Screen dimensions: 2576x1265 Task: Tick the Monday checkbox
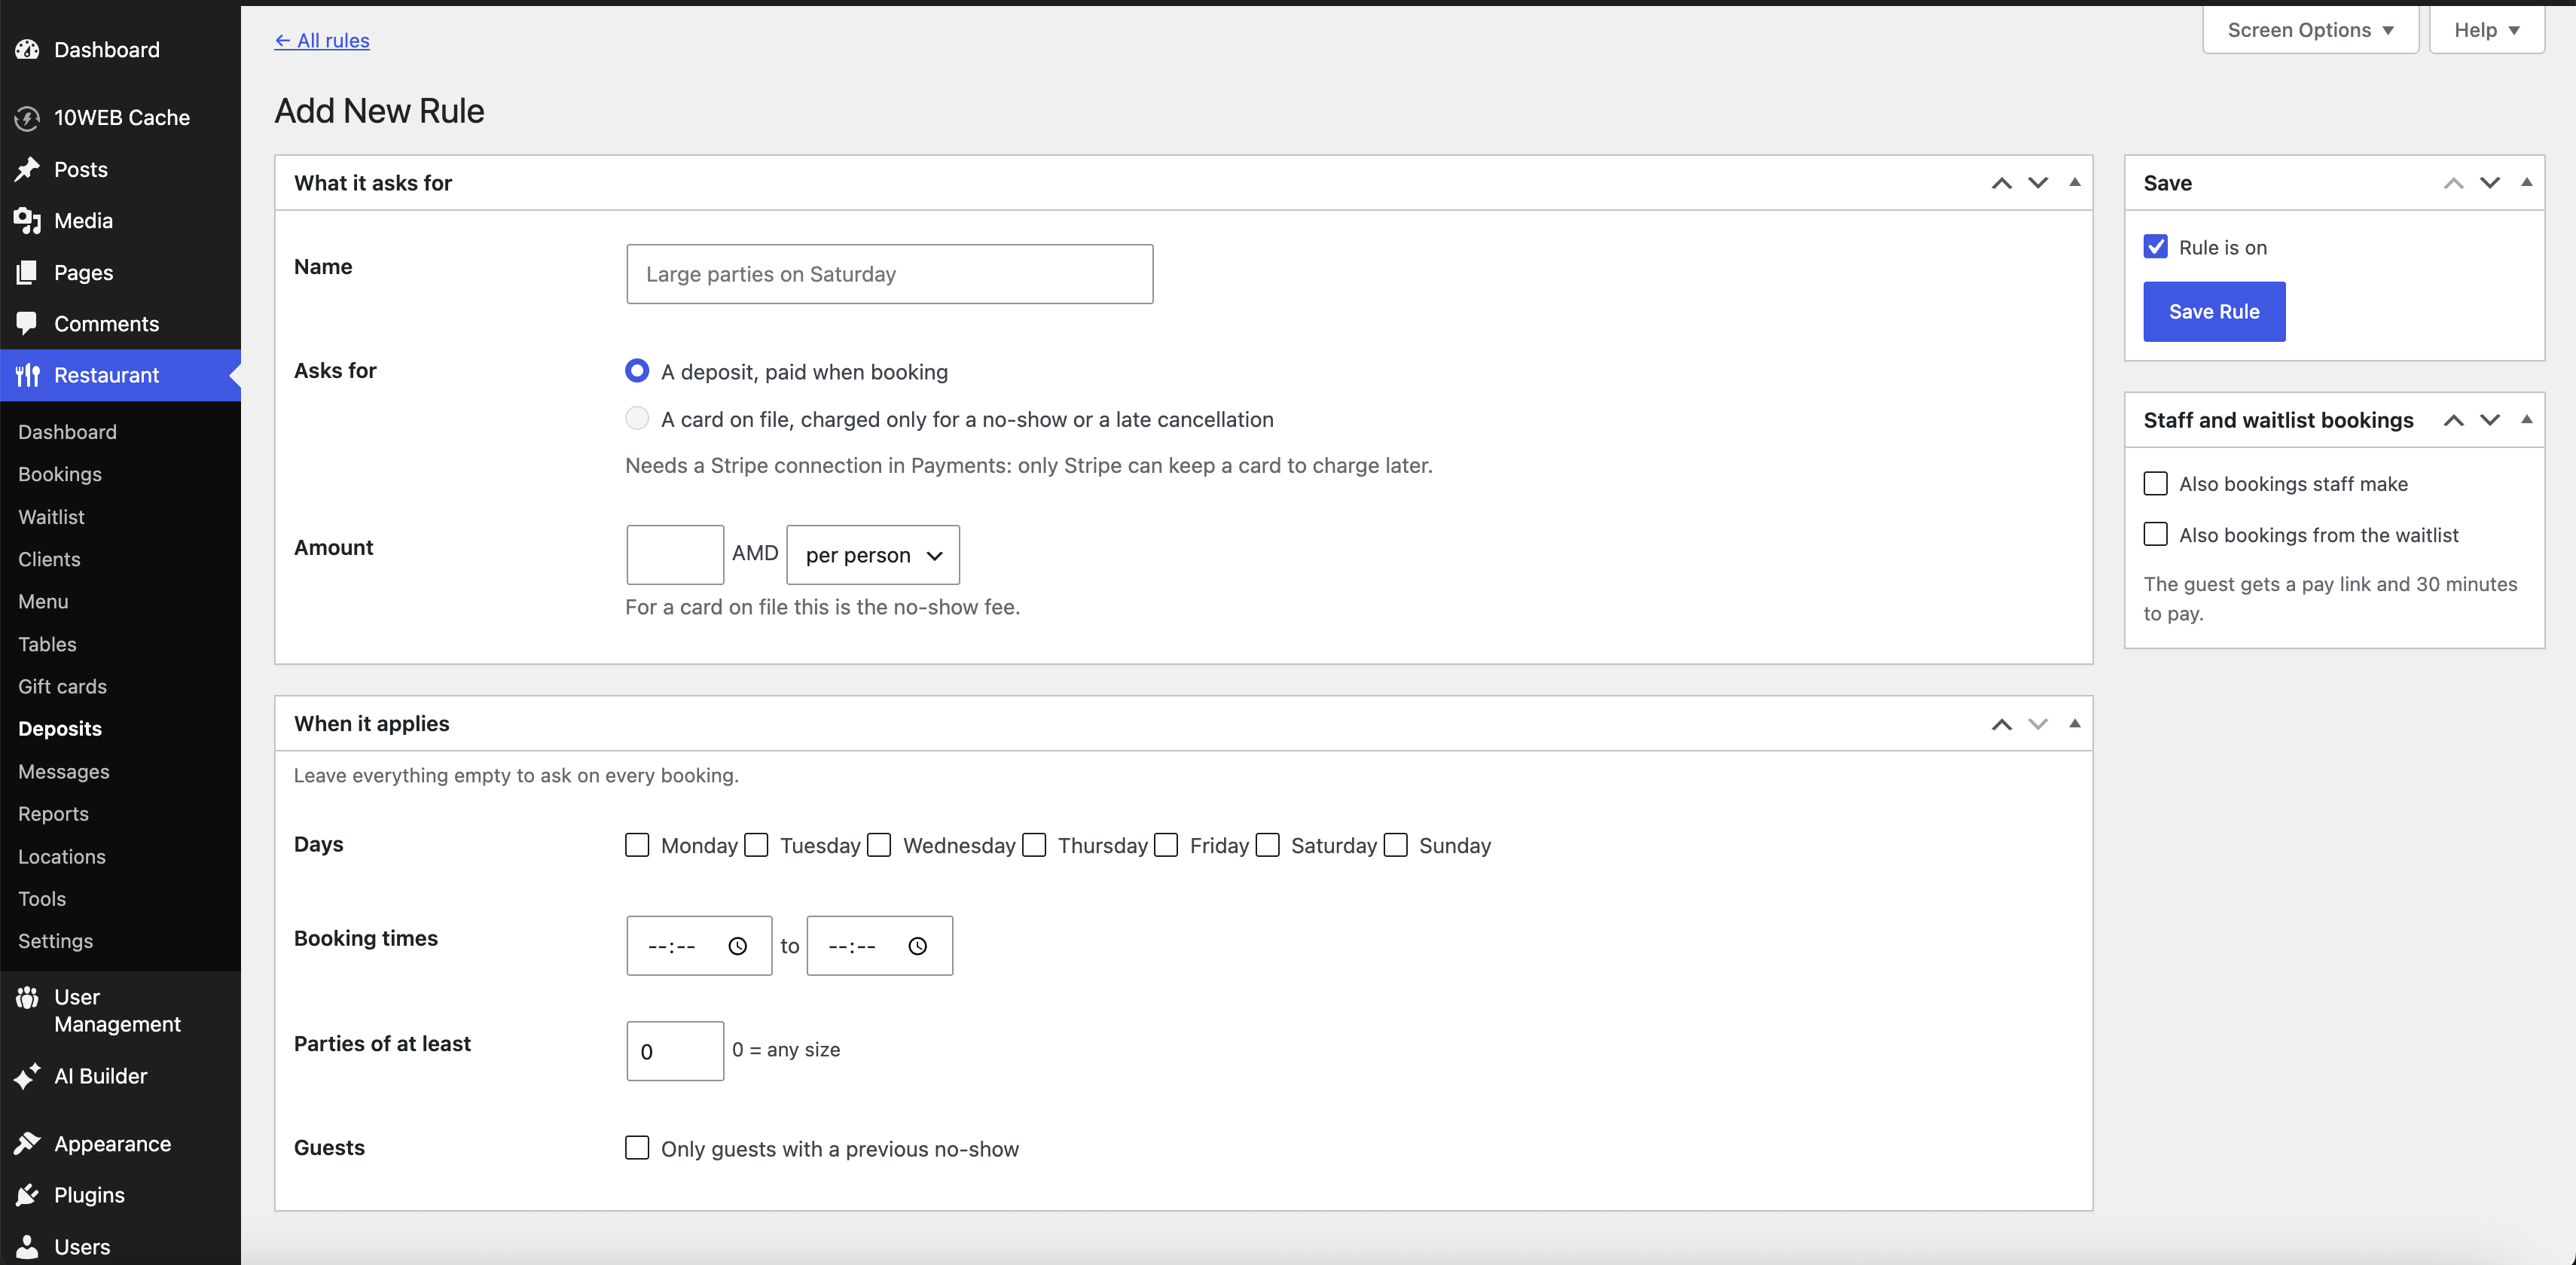(x=637, y=845)
